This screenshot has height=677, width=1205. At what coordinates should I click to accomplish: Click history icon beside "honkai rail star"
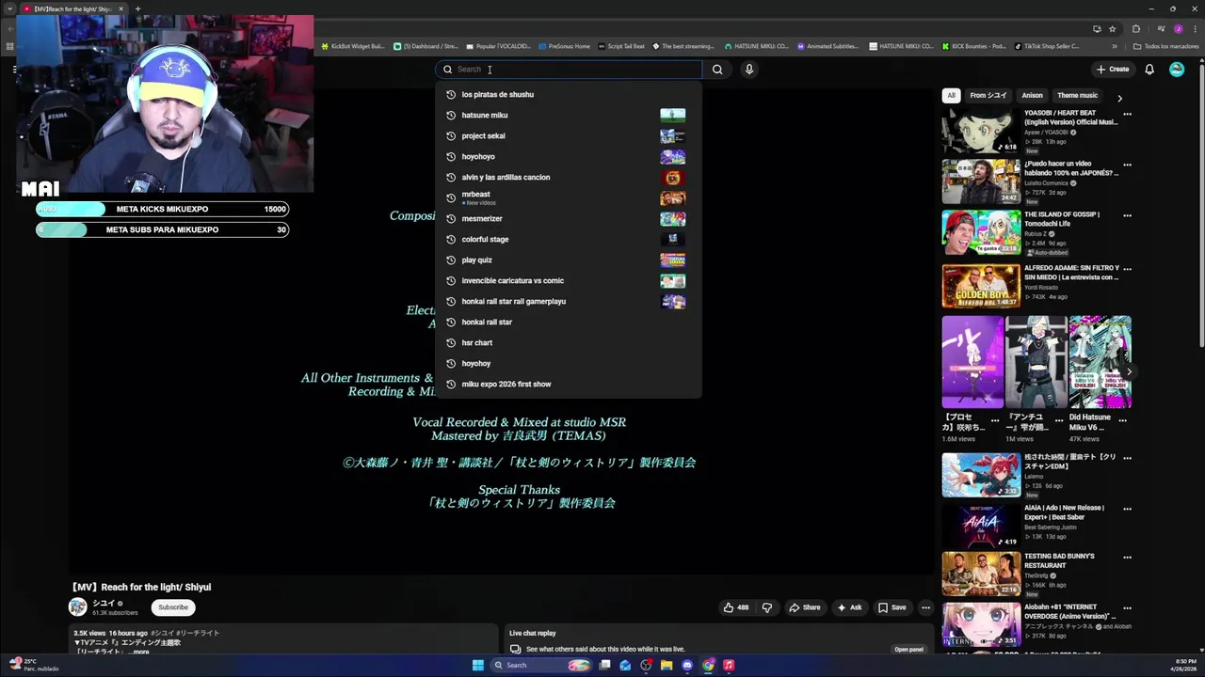451,322
